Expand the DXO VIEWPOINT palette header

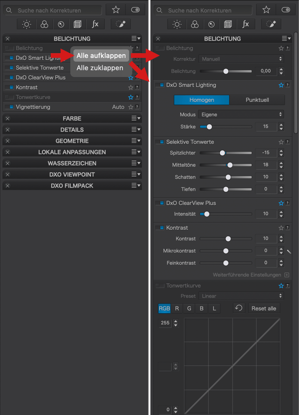72,175
